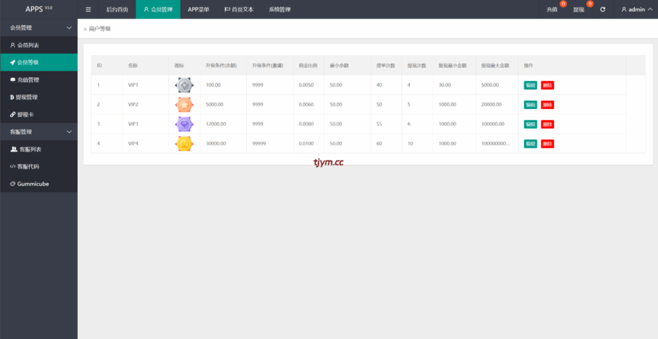This screenshot has height=339, width=658.
Task: Click red 删除 button for VIP4 row
Action: 547,144
